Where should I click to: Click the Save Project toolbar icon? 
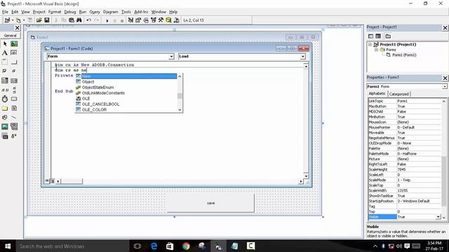[x=47, y=20]
